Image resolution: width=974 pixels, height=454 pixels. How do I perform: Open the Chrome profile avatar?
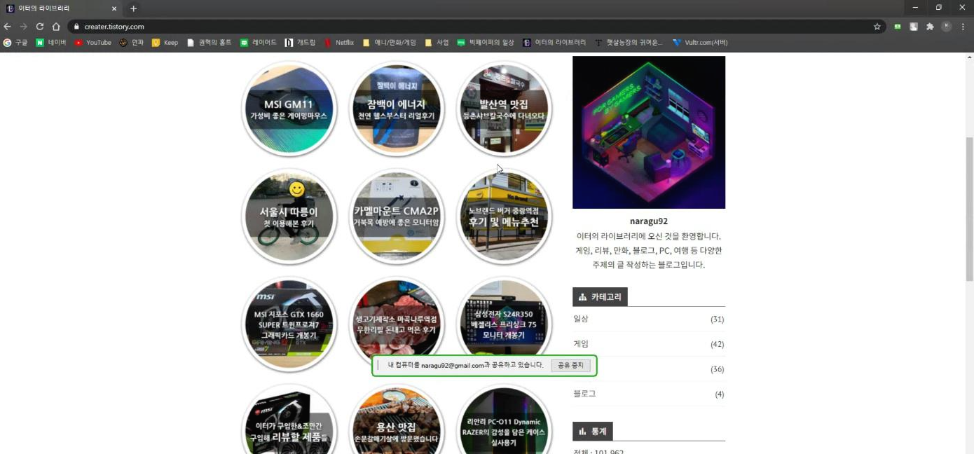947,27
